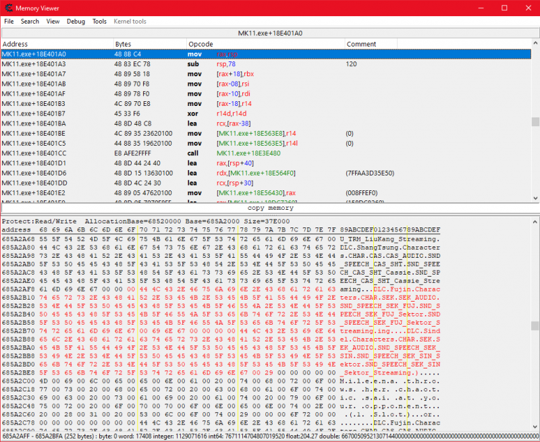
Task: Select the row MK11.exe+18E401C5 mov r14l
Action: tap(266, 144)
